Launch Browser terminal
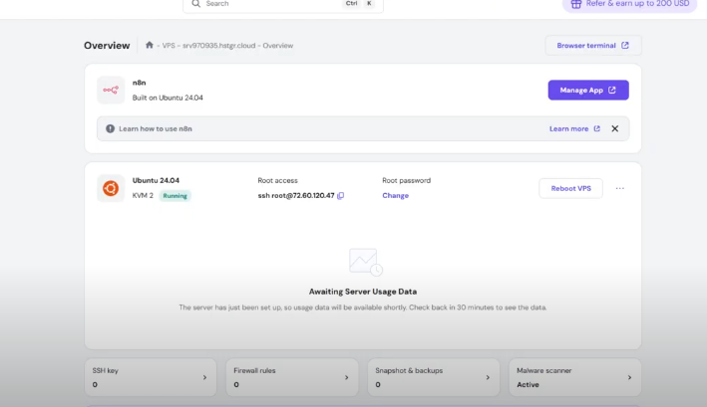Image resolution: width=707 pixels, height=407 pixels. point(593,46)
